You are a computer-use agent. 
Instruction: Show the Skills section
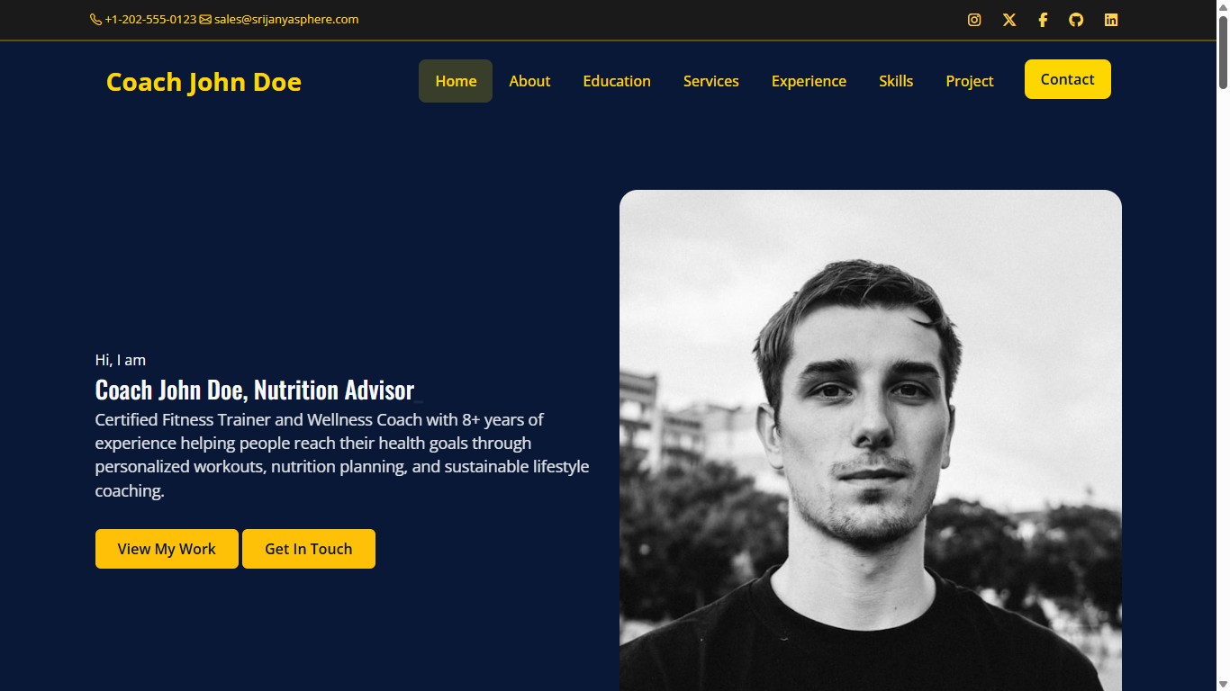896,81
